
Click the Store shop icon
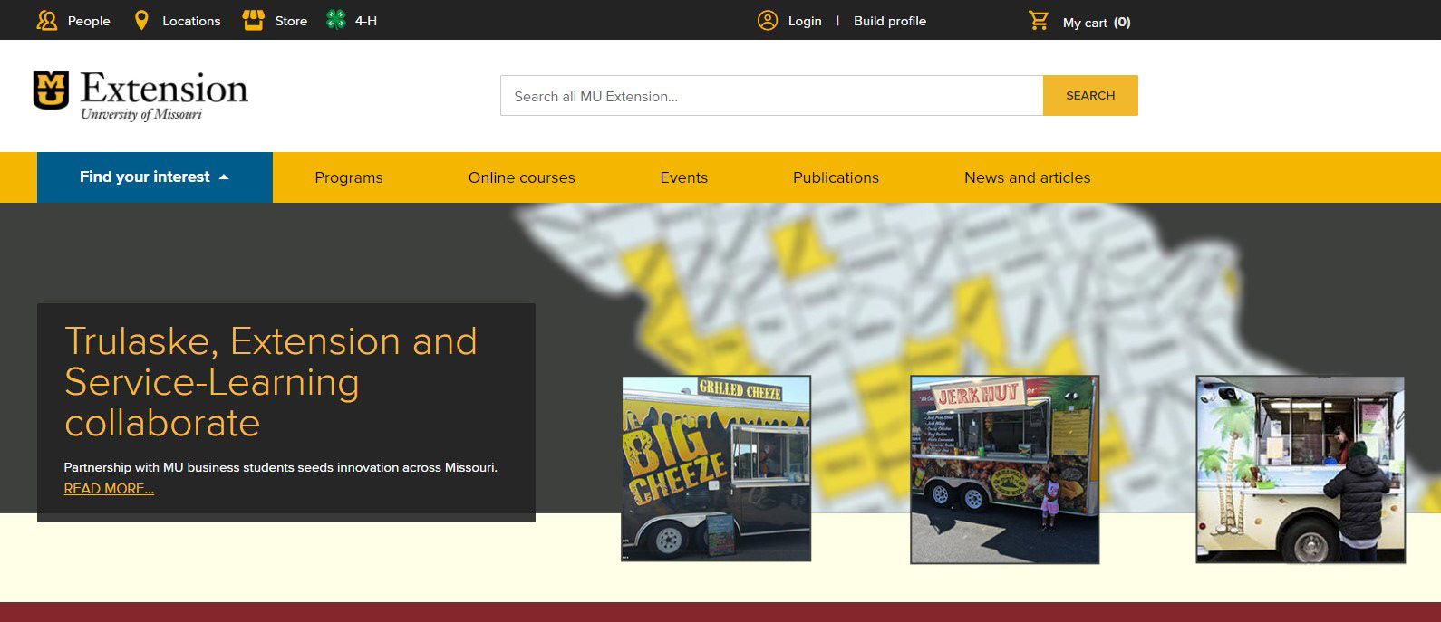254,20
